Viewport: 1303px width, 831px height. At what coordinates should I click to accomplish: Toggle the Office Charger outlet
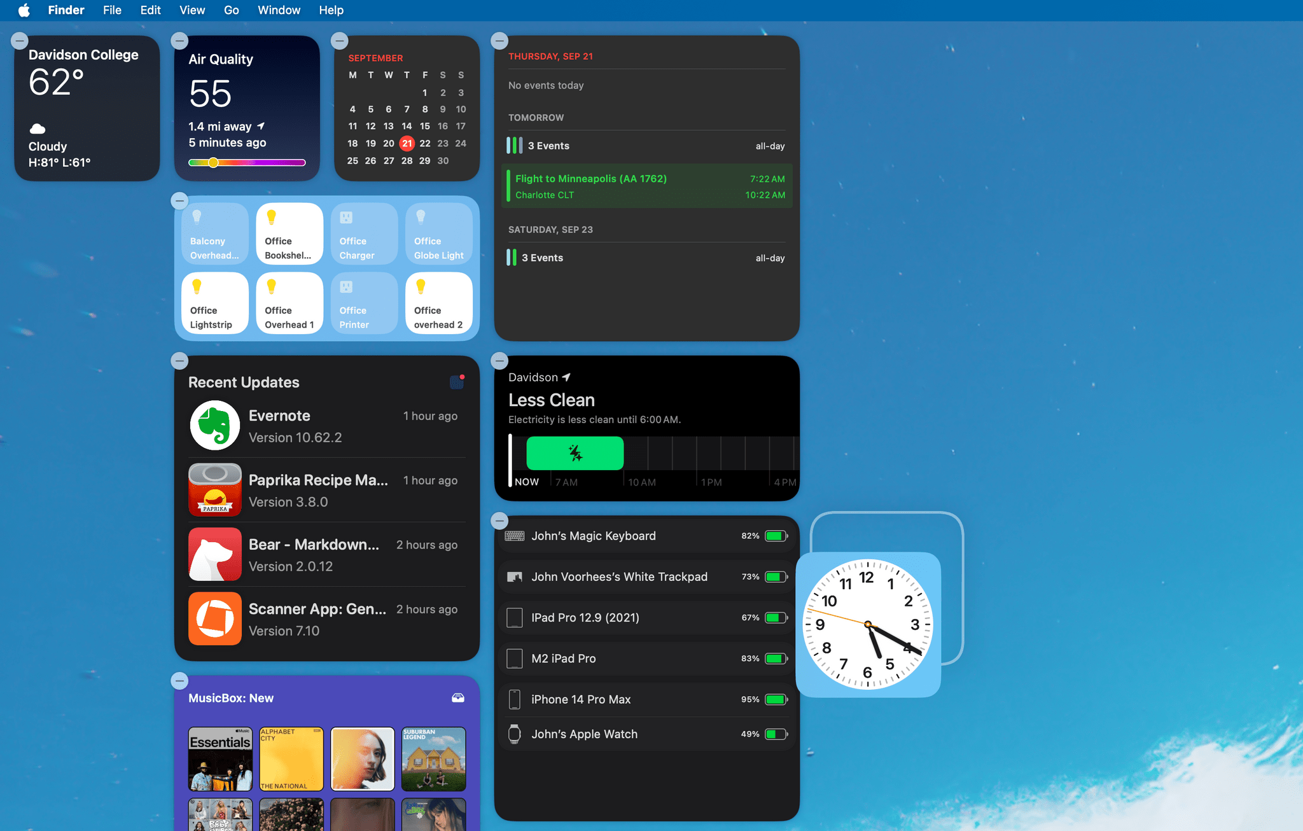[365, 234]
